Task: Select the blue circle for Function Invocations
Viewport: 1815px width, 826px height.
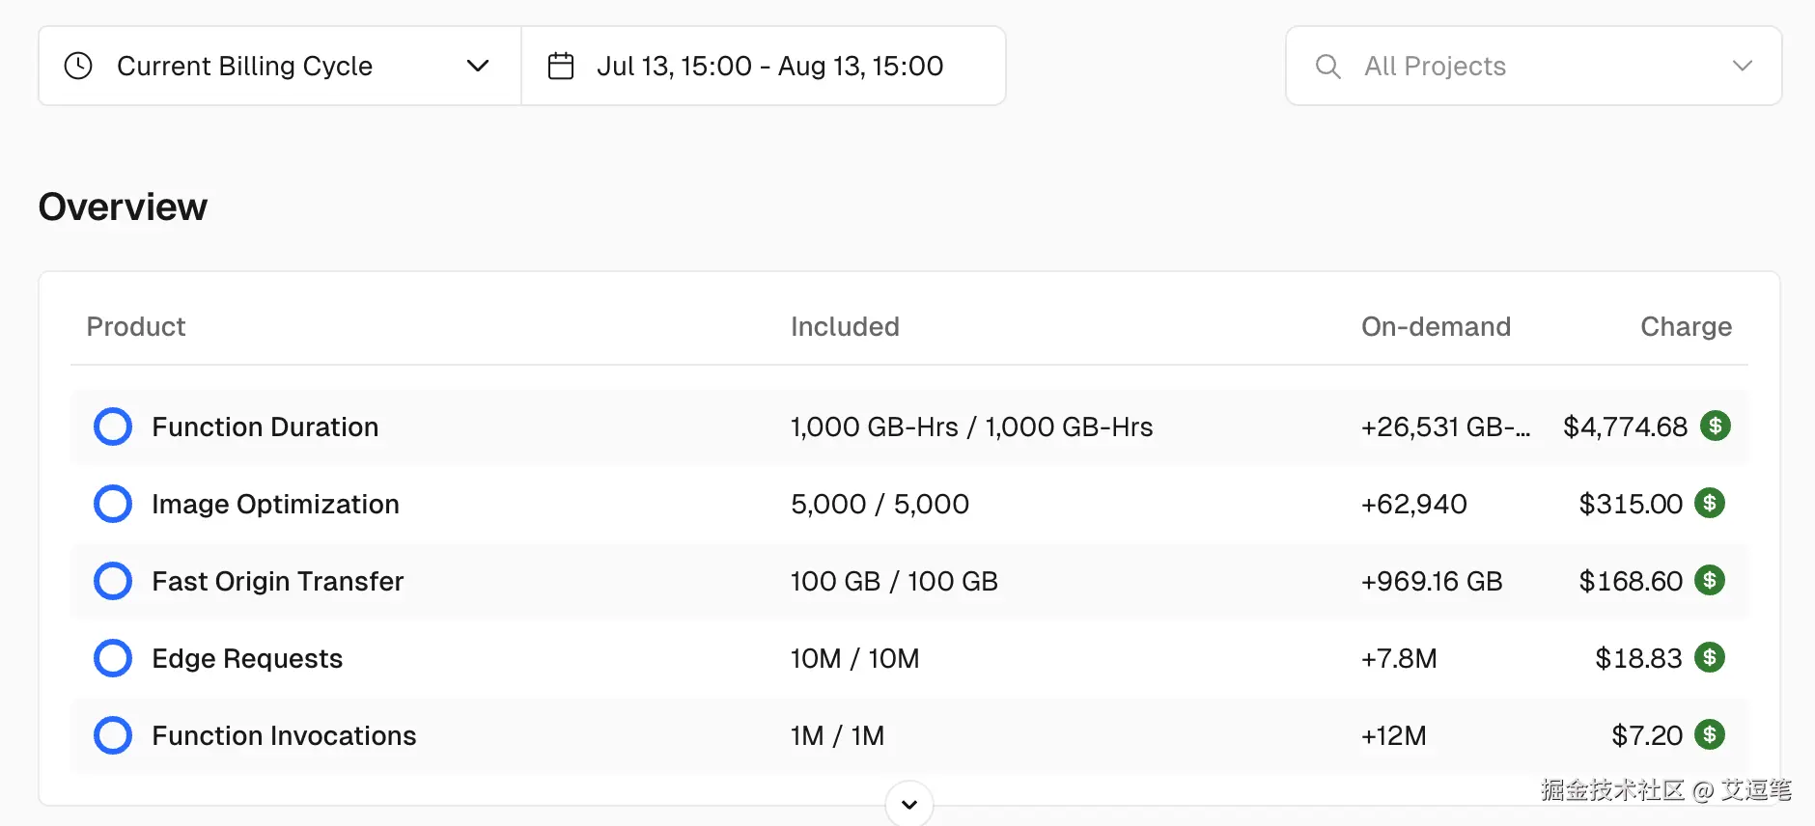Action: (113, 735)
